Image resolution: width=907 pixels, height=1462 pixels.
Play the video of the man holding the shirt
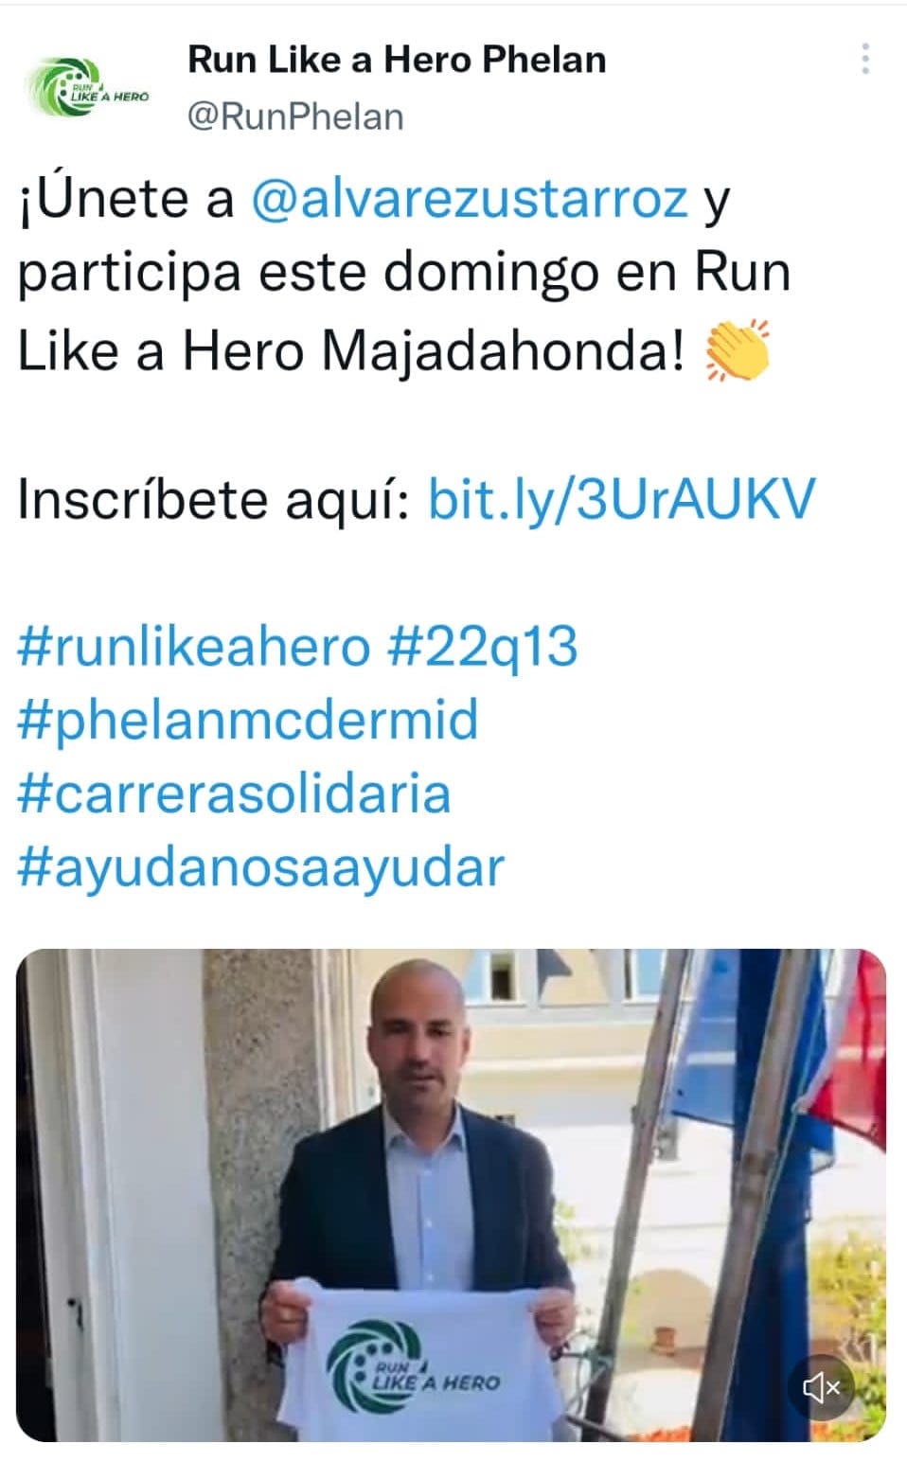452,1195
